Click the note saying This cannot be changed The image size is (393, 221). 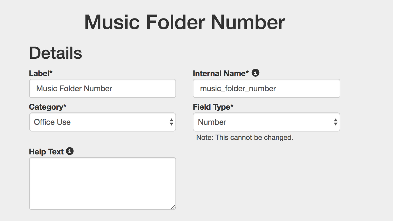click(245, 137)
